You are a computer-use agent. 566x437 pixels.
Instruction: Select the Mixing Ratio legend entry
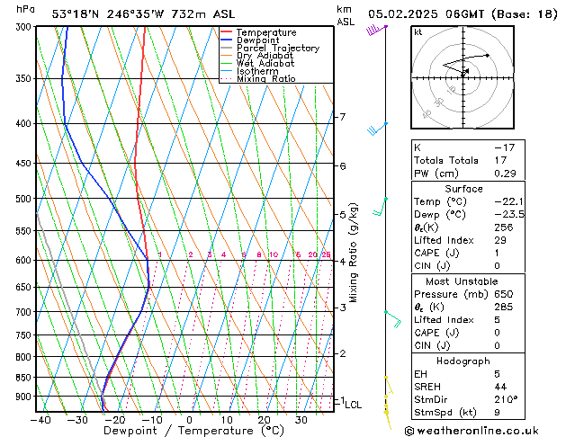click(x=265, y=80)
